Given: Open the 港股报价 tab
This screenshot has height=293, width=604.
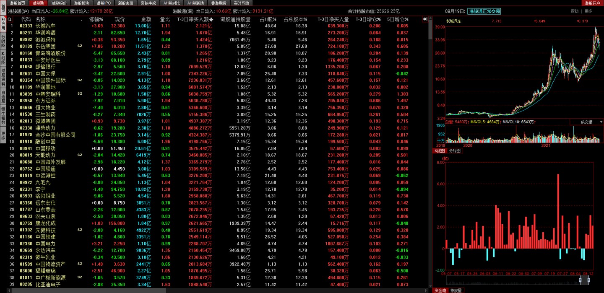Looking at the screenshot, I should pyautogui.click(x=59, y=3).
